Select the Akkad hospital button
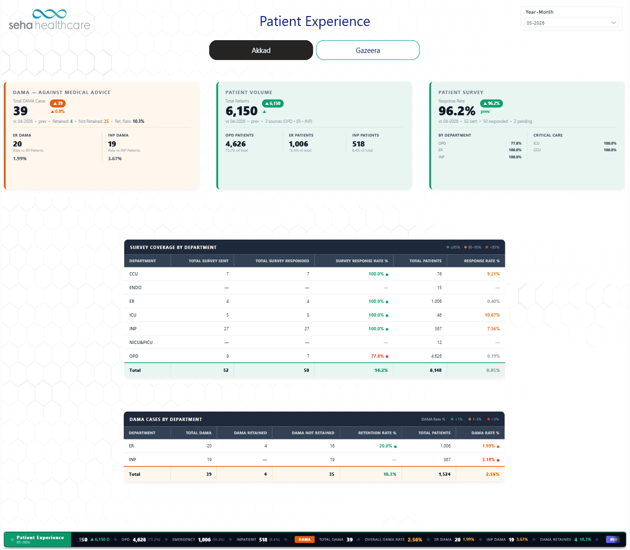Viewport: 630px width, 550px height. pos(261,50)
